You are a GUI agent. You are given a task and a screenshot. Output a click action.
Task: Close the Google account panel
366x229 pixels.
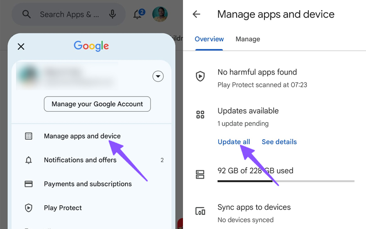click(21, 47)
